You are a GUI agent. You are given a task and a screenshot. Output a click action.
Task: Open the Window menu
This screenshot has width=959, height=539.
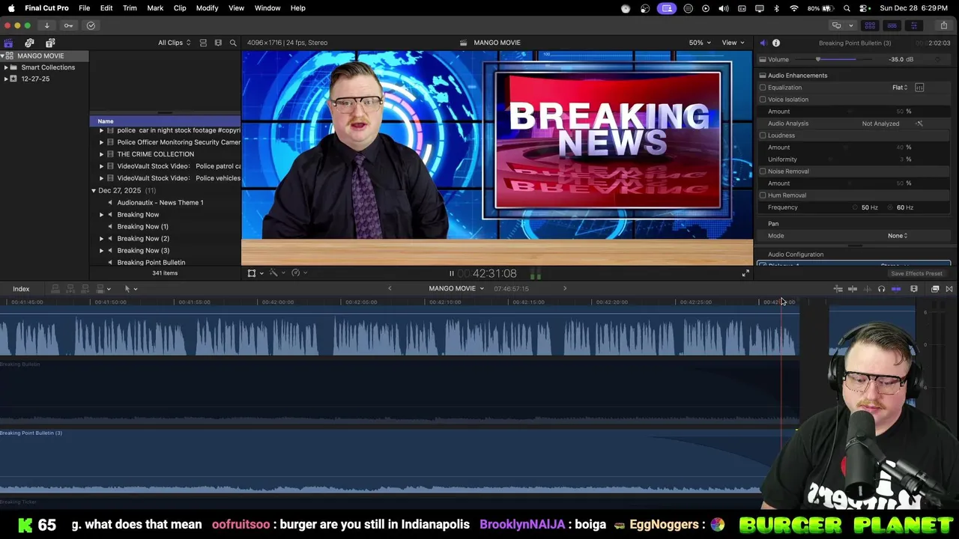pyautogui.click(x=267, y=8)
